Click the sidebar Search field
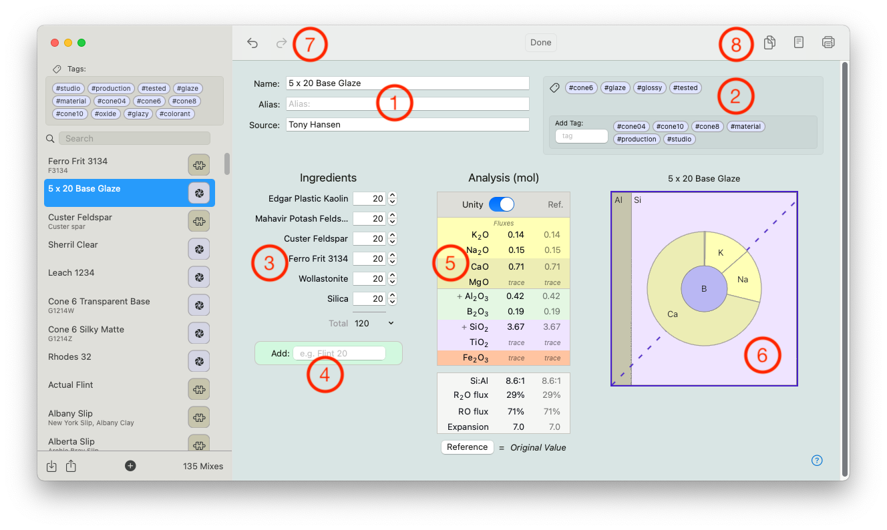The height and width of the screenshot is (530, 887). pos(134,138)
